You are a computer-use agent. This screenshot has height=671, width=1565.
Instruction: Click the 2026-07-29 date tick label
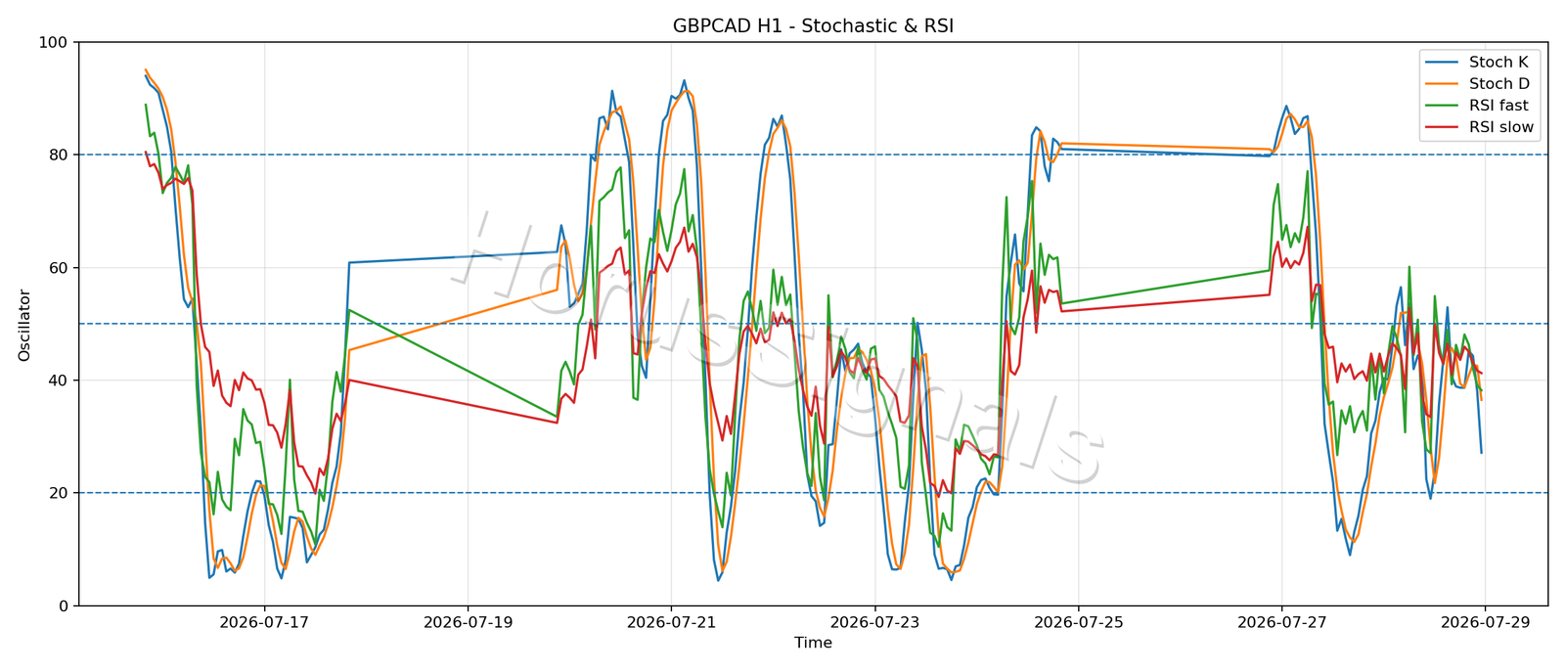tap(1485, 621)
